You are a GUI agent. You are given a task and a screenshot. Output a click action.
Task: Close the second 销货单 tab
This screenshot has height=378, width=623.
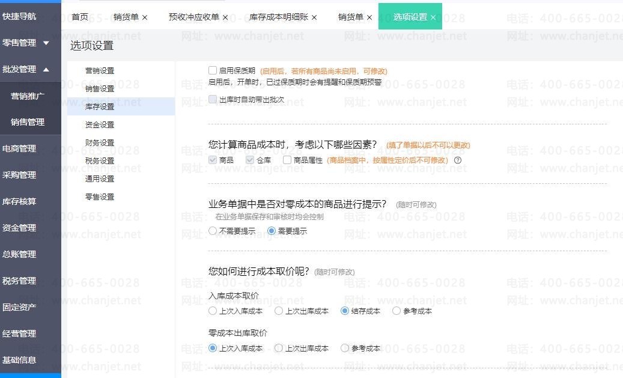369,17
